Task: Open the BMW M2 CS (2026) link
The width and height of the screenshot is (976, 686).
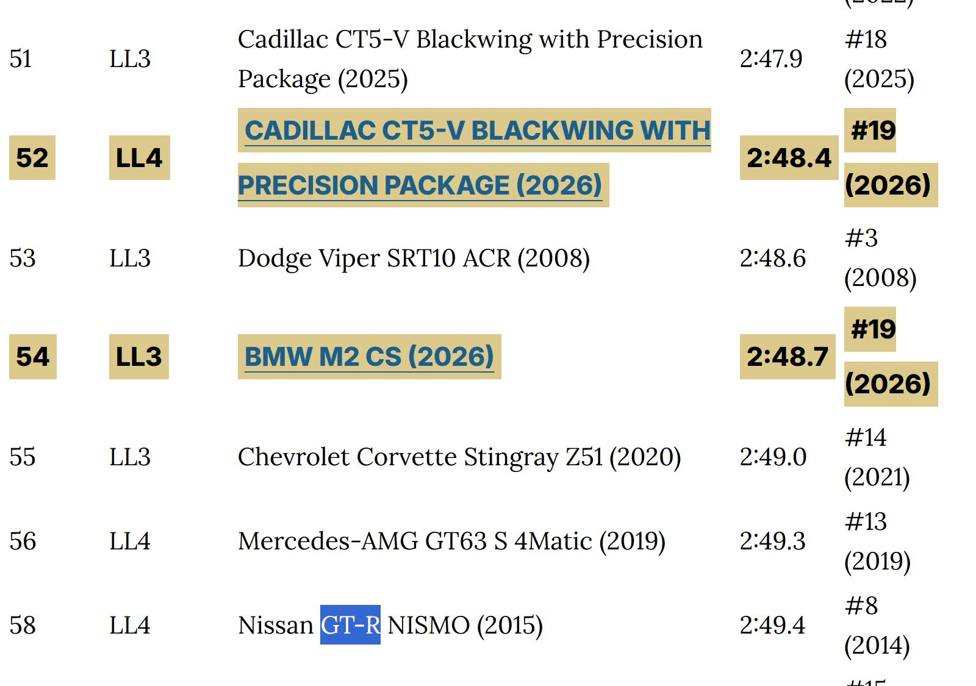Action: coord(369,357)
